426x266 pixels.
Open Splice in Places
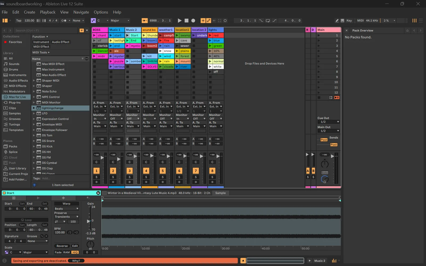(13, 152)
